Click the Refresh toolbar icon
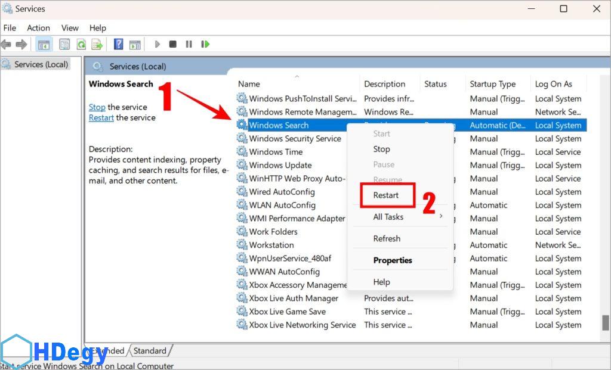The width and height of the screenshot is (611, 370). click(x=81, y=44)
